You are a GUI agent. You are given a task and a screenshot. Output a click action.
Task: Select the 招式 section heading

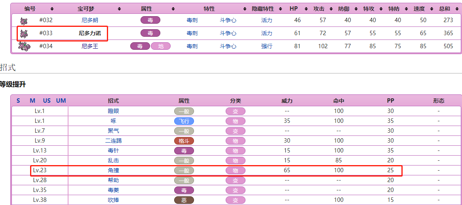pos(8,68)
